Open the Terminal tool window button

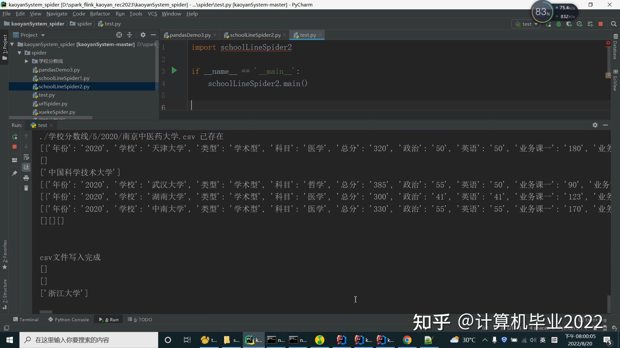[x=26, y=320]
